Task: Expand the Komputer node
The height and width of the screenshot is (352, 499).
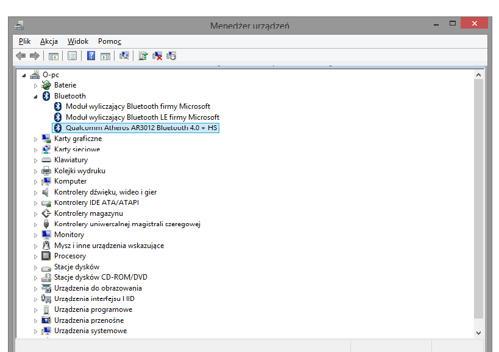Action: pyautogui.click(x=35, y=182)
